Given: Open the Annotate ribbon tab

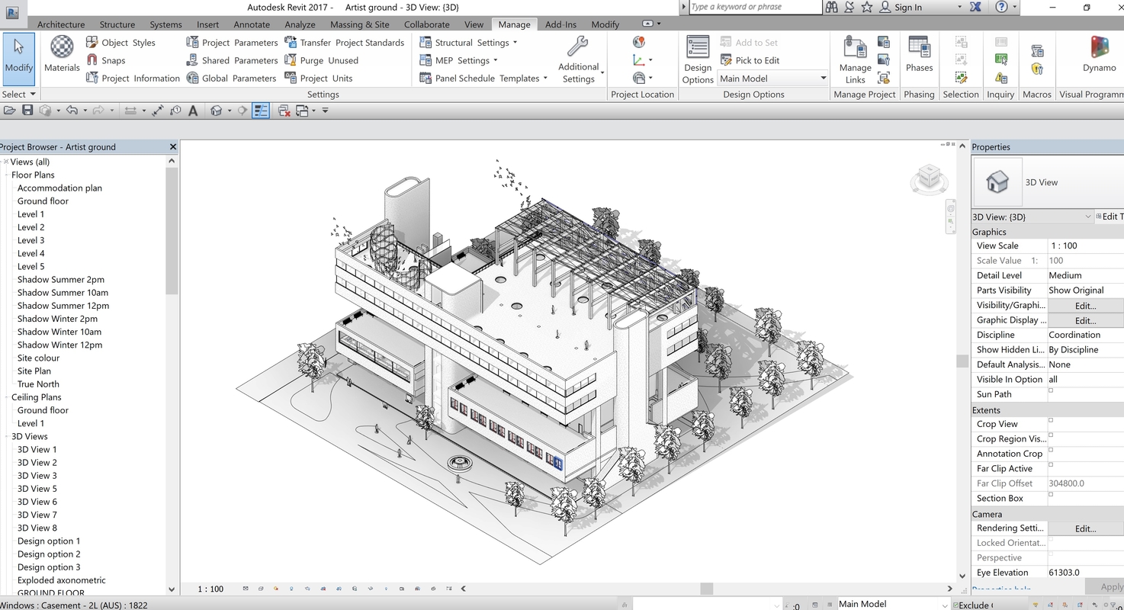Looking at the screenshot, I should [252, 24].
